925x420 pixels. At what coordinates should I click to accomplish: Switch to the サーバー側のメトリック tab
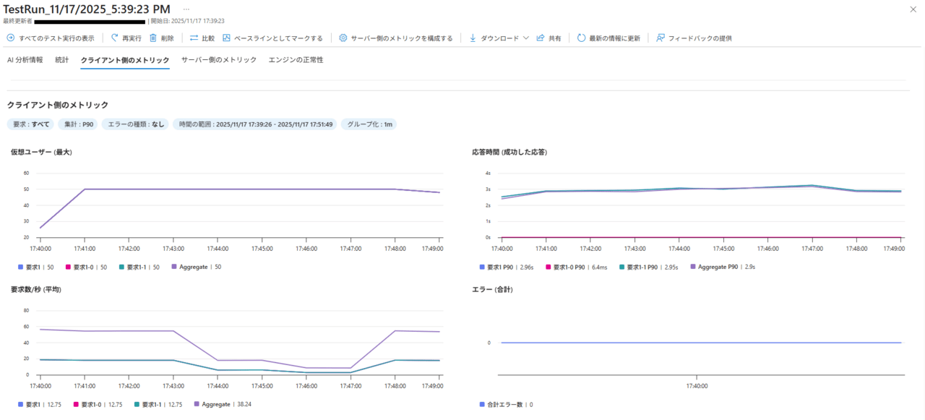pos(218,60)
